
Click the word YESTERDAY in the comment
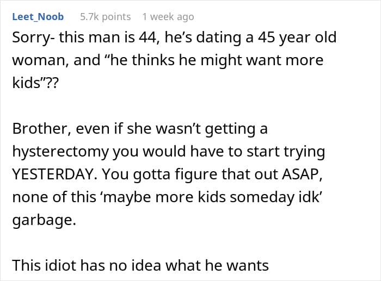tap(54, 174)
